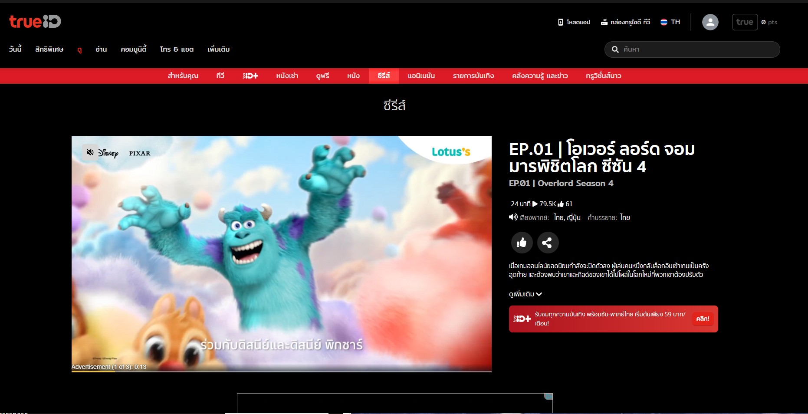Open the อ่าน menu
808x414 pixels.
click(x=101, y=49)
